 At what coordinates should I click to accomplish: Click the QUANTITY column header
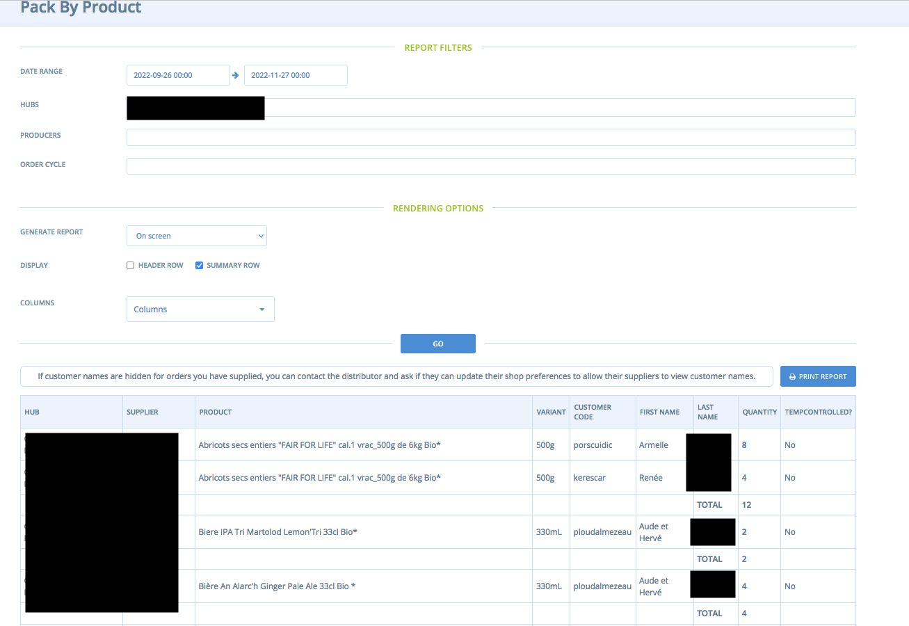tap(759, 411)
